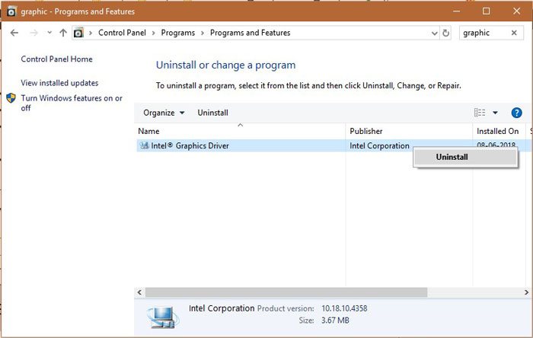Select Control Panel in breadcrumb path

coord(122,33)
